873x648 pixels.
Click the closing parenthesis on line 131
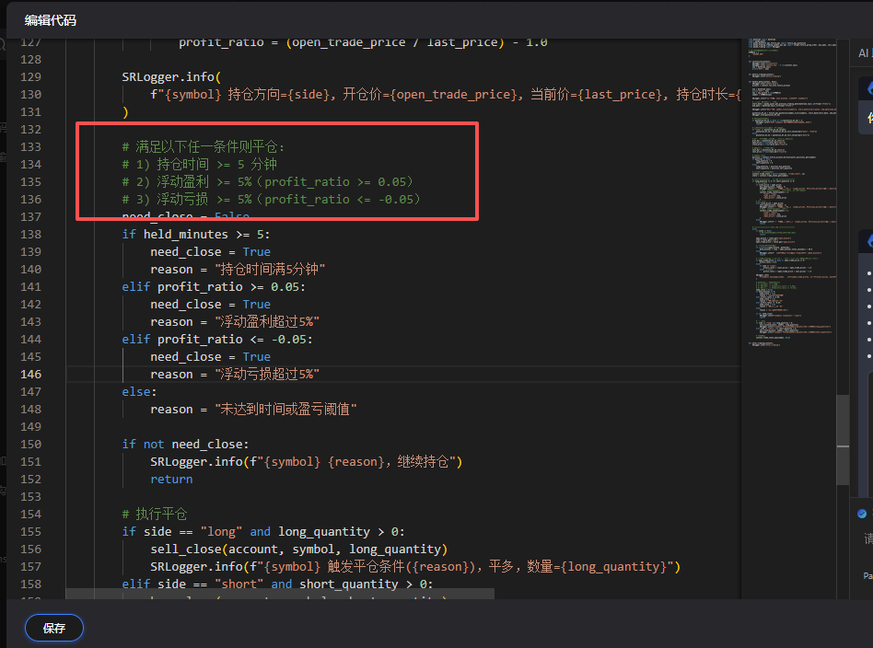(125, 112)
